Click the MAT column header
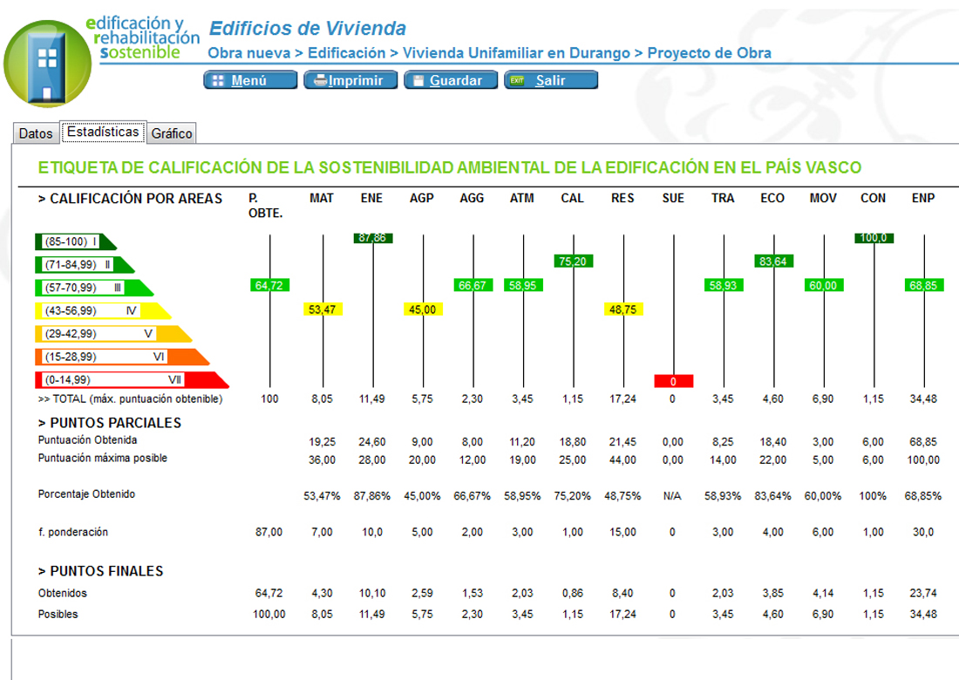This screenshot has height=680, width=959. point(322,198)
